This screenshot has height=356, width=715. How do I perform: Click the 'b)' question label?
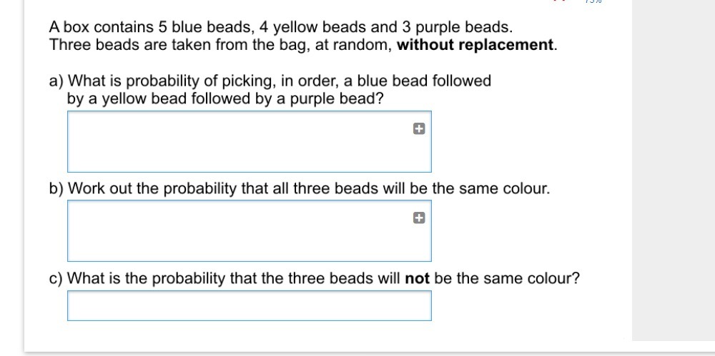pyautogui.click(x=56, y=188)
